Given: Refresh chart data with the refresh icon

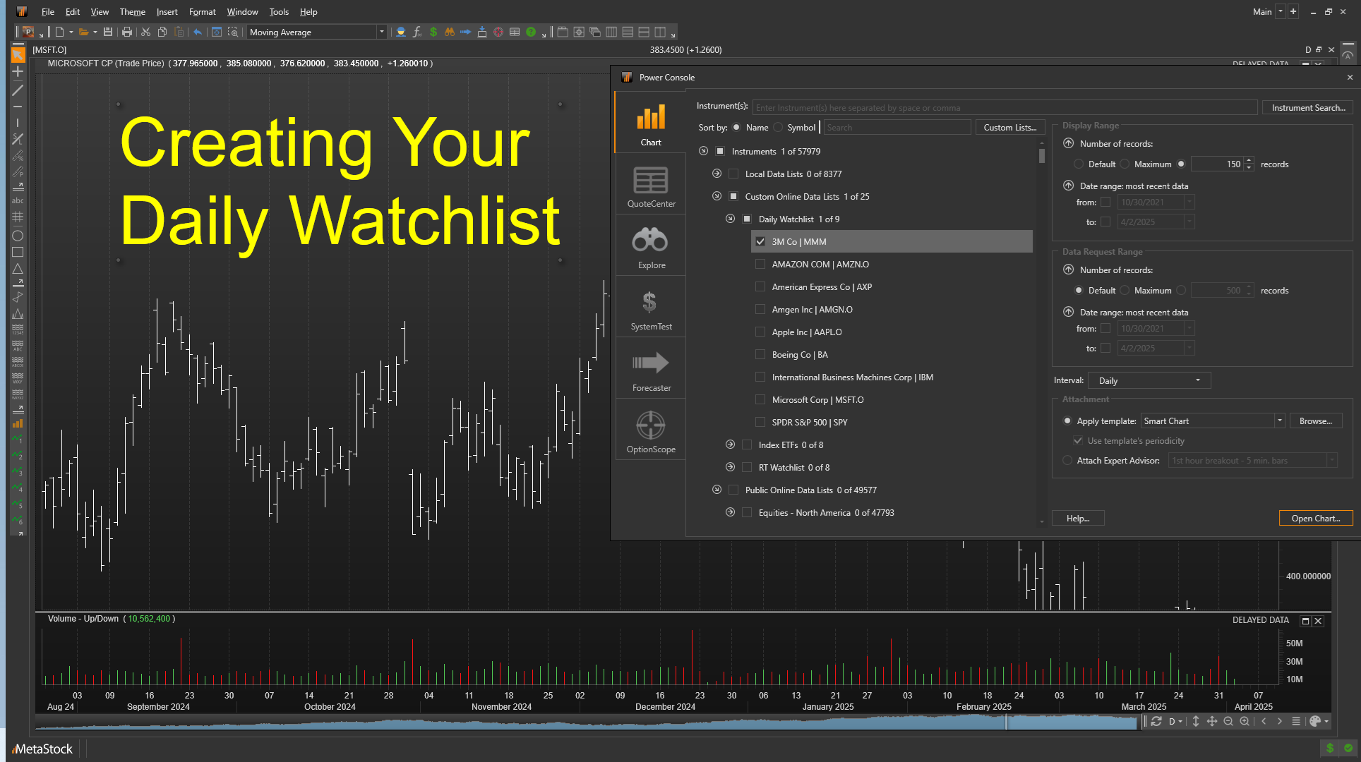Looking at the screenshot, I should click(x=1156, y=721).
